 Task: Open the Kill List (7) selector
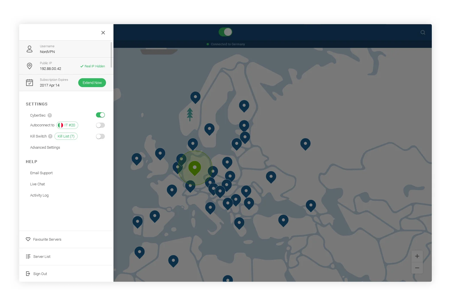[66, 136]
